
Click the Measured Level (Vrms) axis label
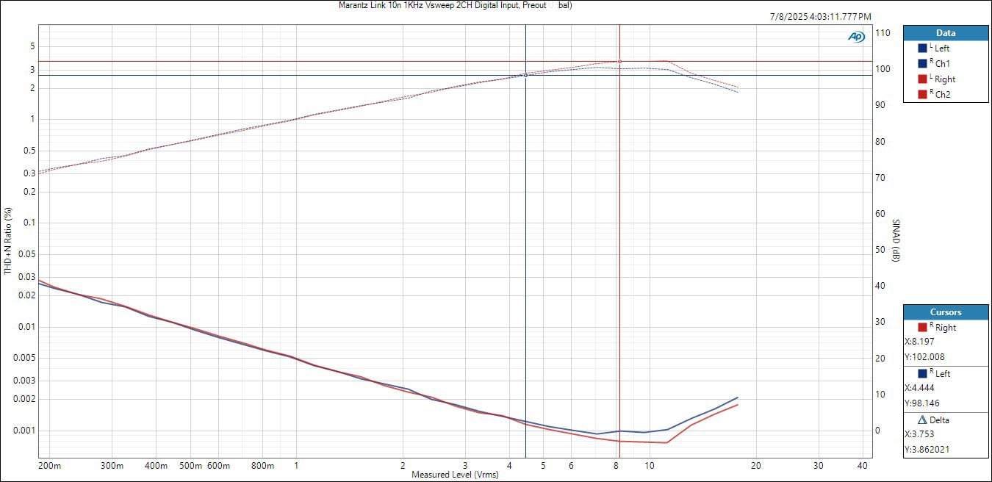[455, 475]
